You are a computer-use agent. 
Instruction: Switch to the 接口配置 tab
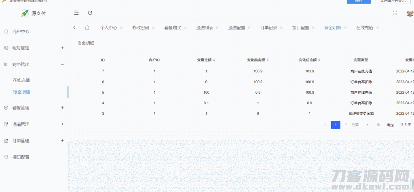[300, 28]
